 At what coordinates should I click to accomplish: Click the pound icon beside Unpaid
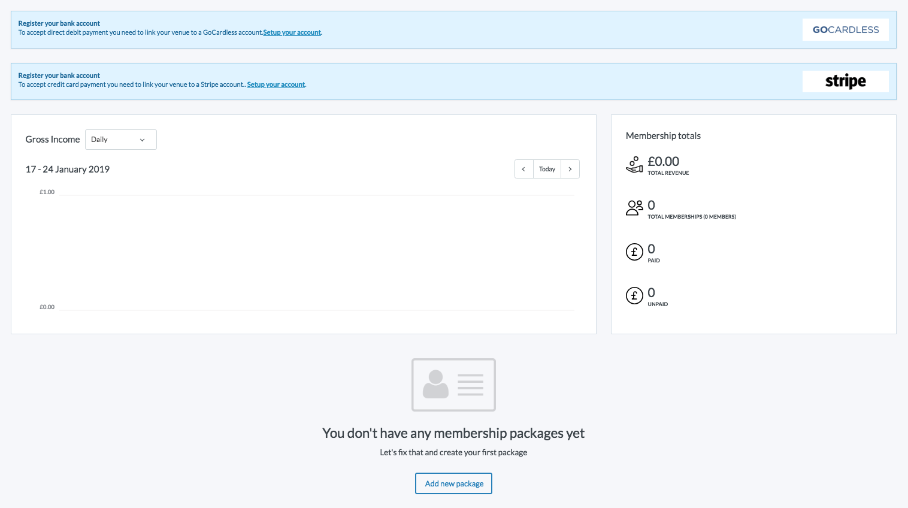click(x=634, y=296)
